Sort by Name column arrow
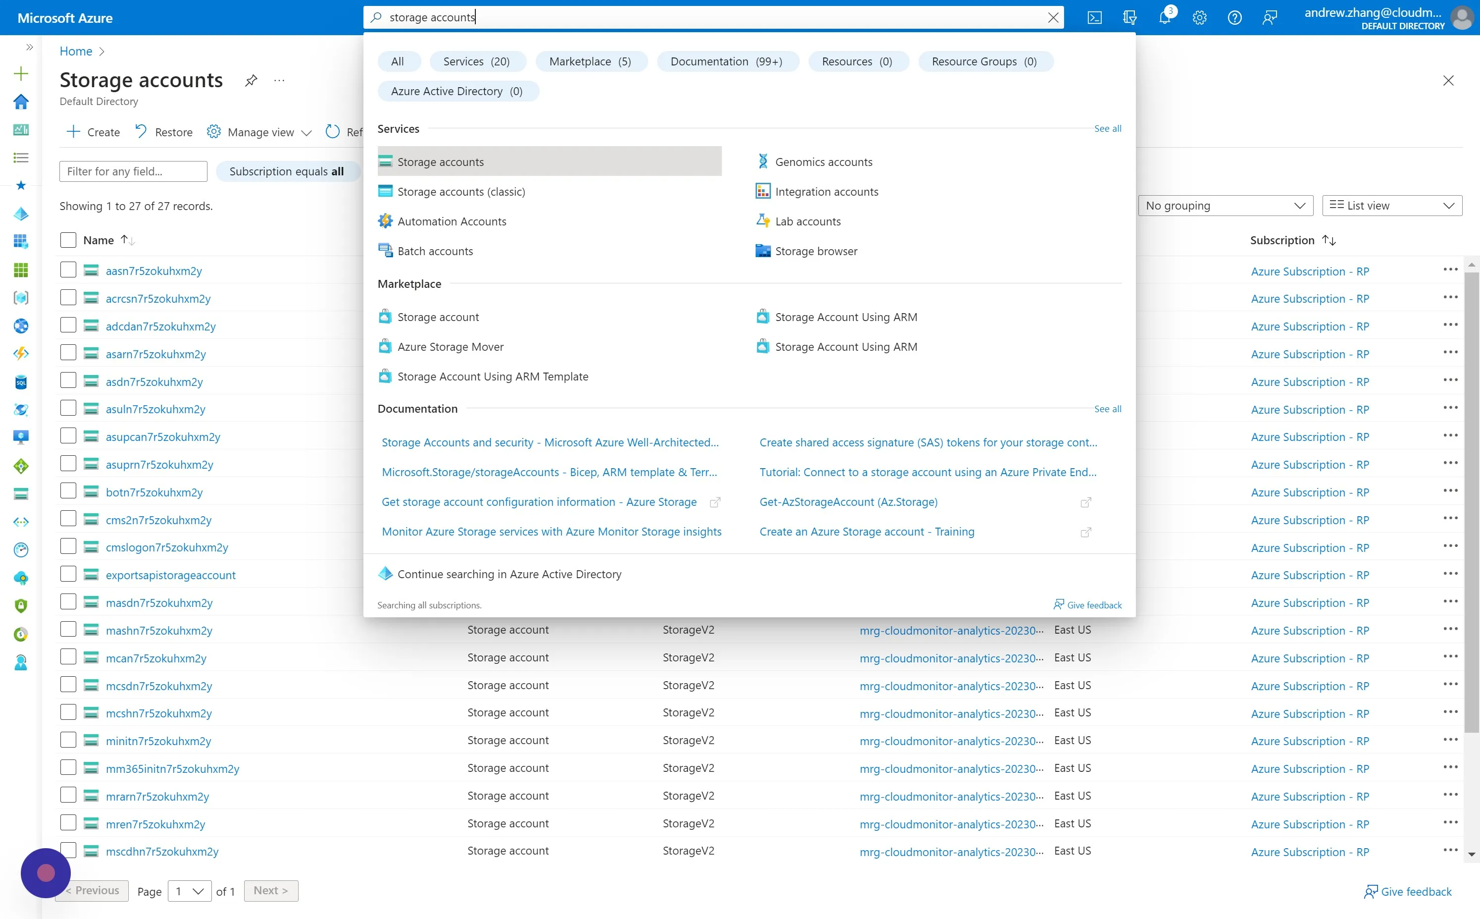 (127, 240)
